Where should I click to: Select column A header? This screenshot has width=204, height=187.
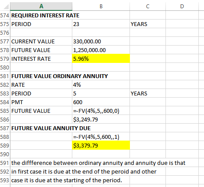click(x=41, y=7)
